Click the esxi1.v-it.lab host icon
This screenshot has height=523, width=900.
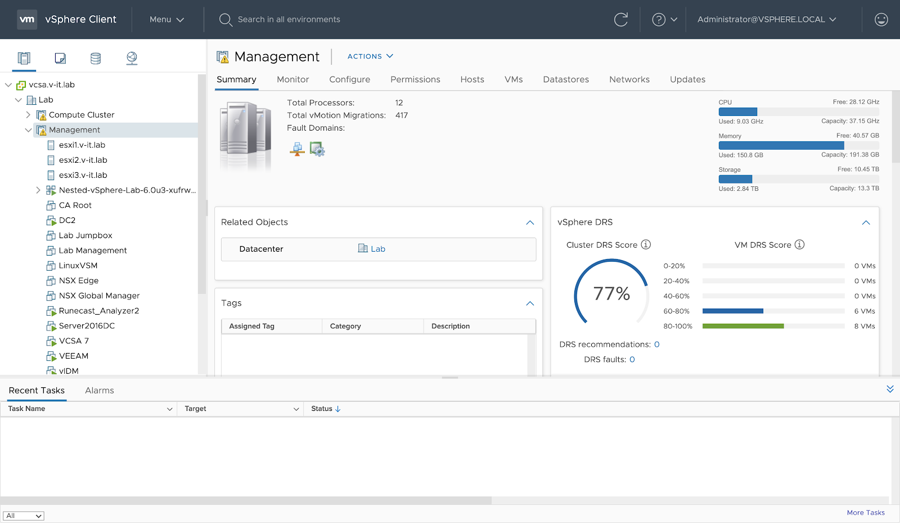[51, 145]
